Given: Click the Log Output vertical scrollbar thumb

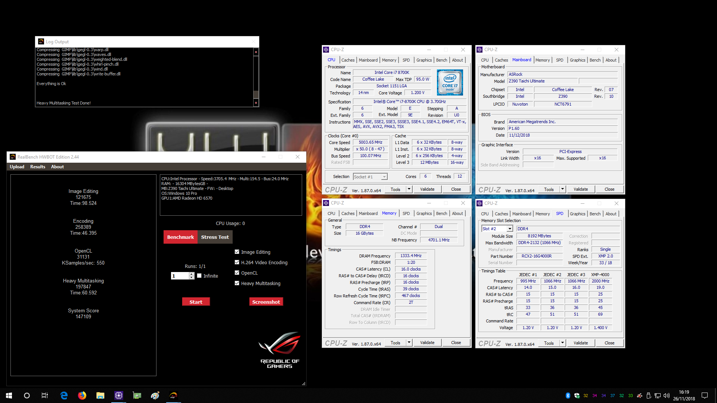Looking at the screenshot, I should click(x=256, y=94).
